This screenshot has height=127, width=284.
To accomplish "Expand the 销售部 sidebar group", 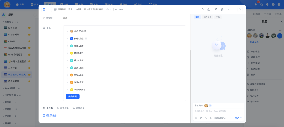I will tap(3, 102).
